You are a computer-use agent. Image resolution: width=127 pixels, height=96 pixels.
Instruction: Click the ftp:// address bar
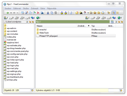[73, 22]
